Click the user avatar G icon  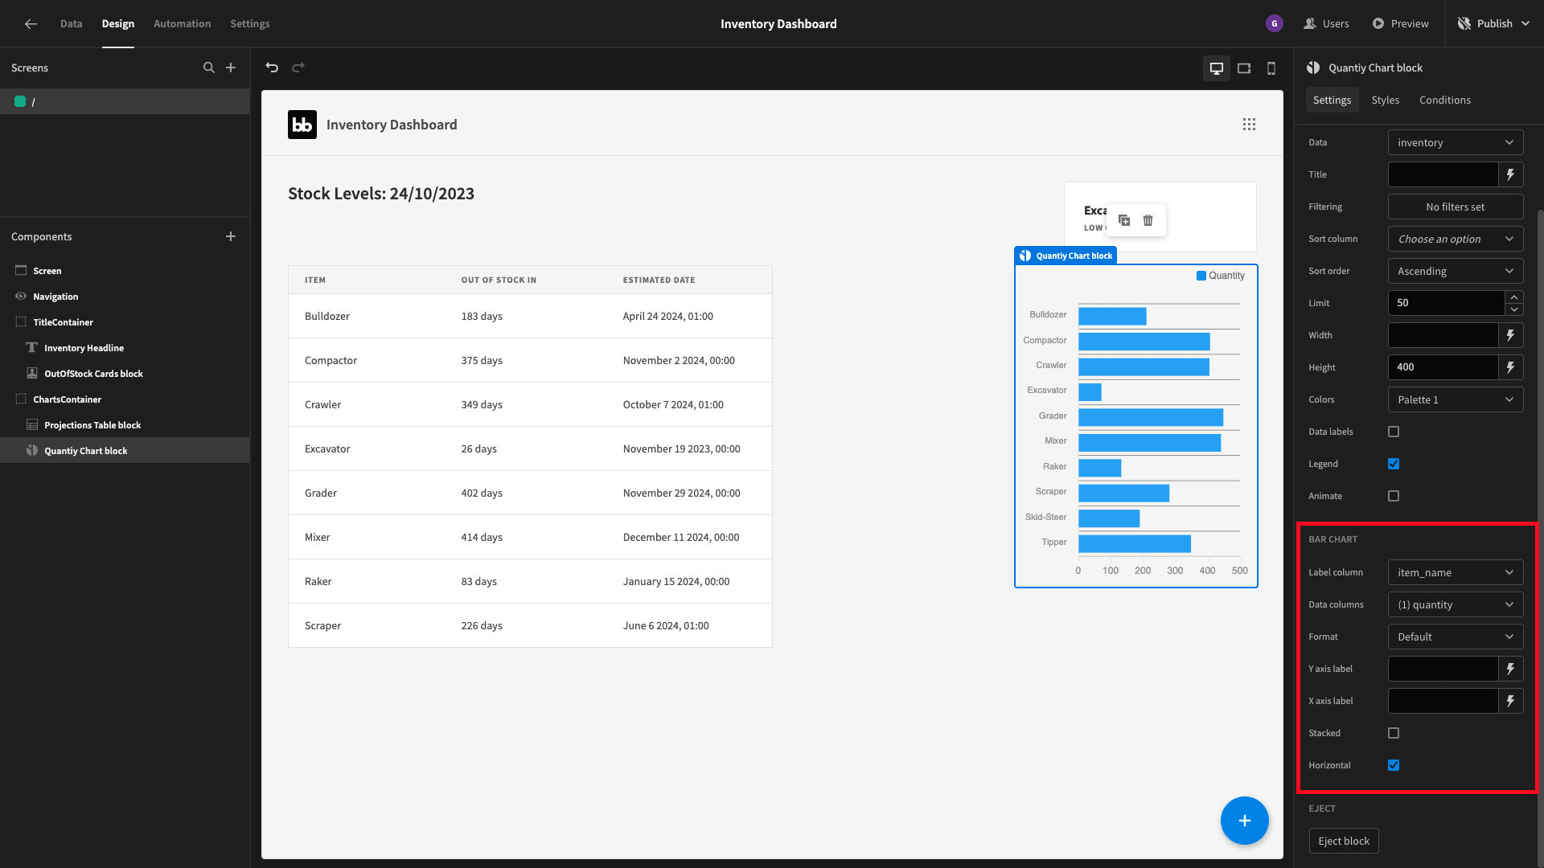pyautogui.click(x=1275, y=24)
